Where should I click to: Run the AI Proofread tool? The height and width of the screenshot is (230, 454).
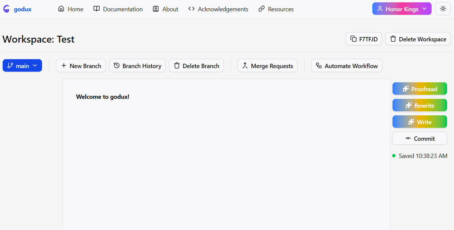(420, 89)
